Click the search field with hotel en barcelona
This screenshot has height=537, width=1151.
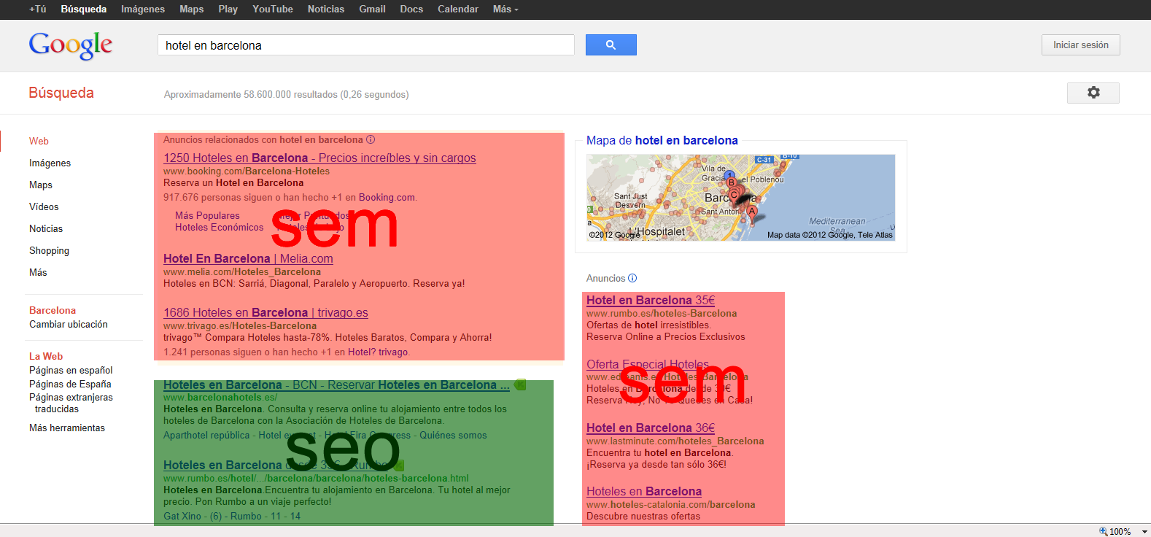(x=366, y=45)
